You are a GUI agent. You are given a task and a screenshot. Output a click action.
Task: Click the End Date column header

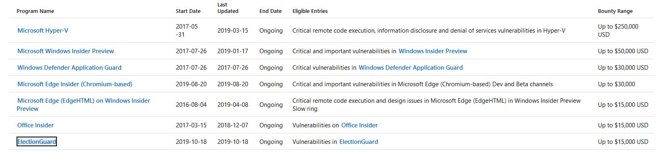[x=270, y=11]
